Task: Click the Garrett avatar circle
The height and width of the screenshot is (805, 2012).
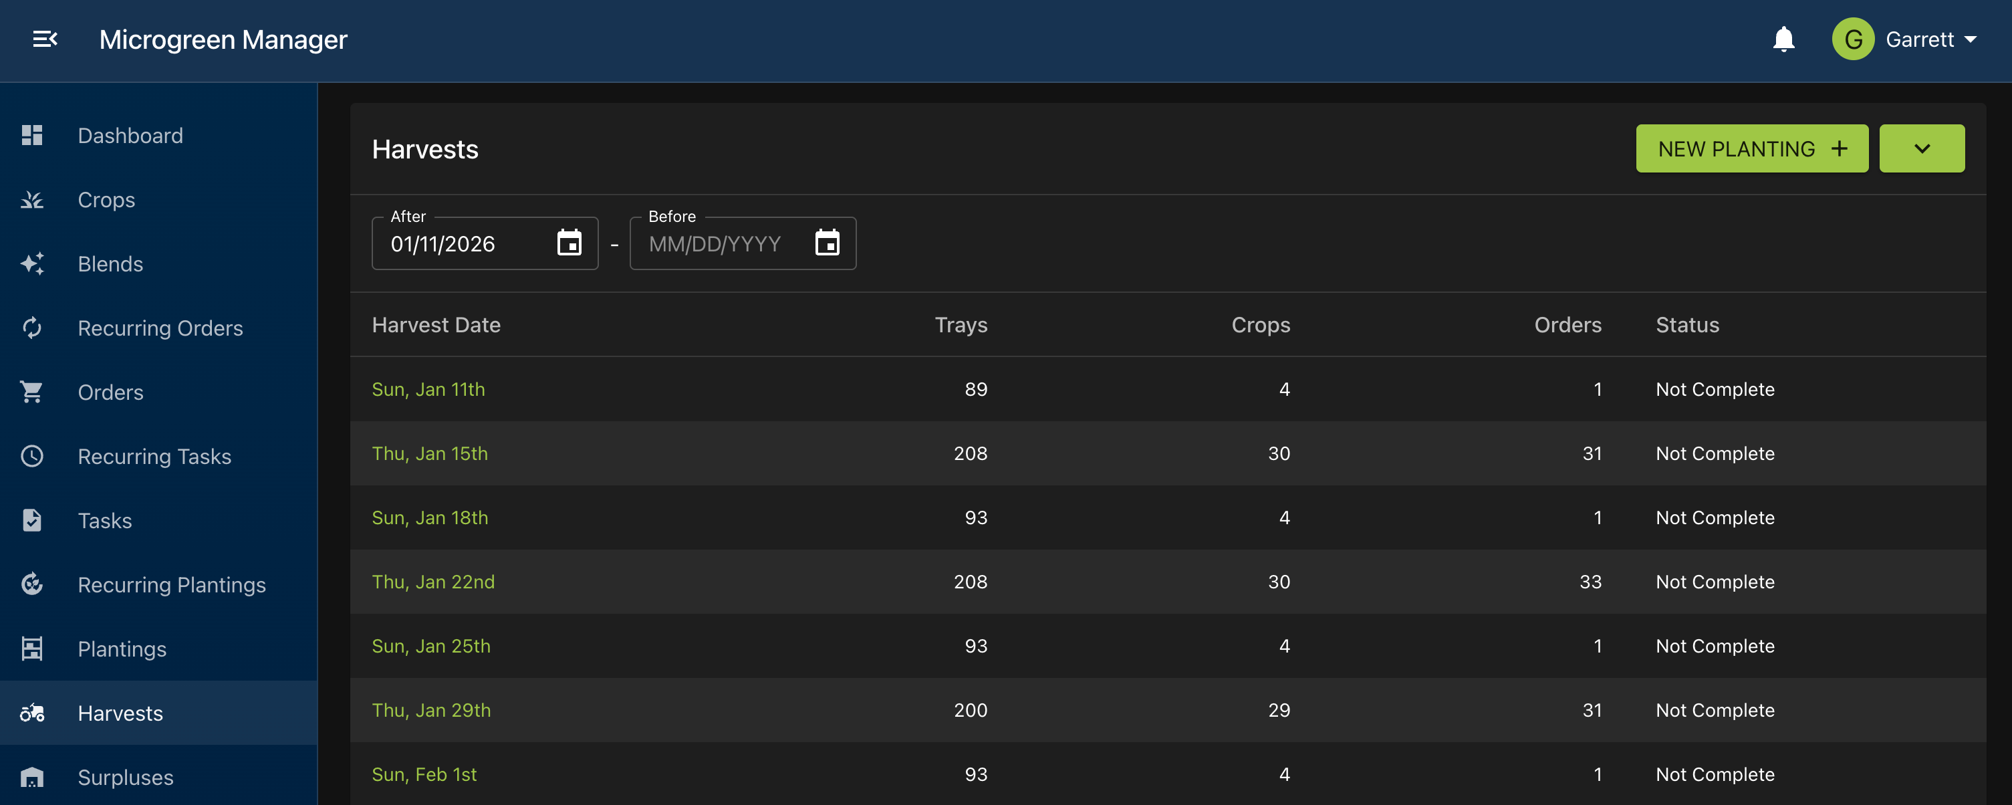Action: [x=1853, y=39]
